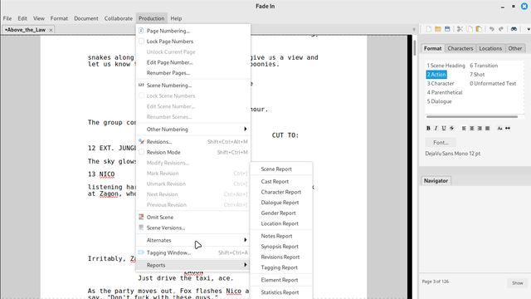Toggle Strikethrough formatting button
This screenshot has width=531, height=299.
point(451,128)
